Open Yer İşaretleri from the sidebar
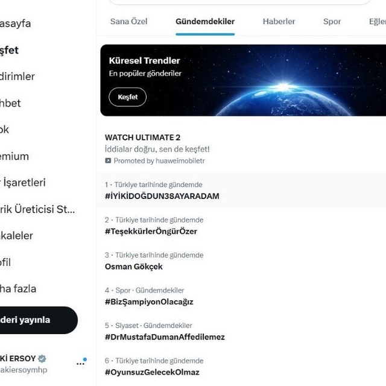This screenshot has width=386, height=386. tap(23, 183)
